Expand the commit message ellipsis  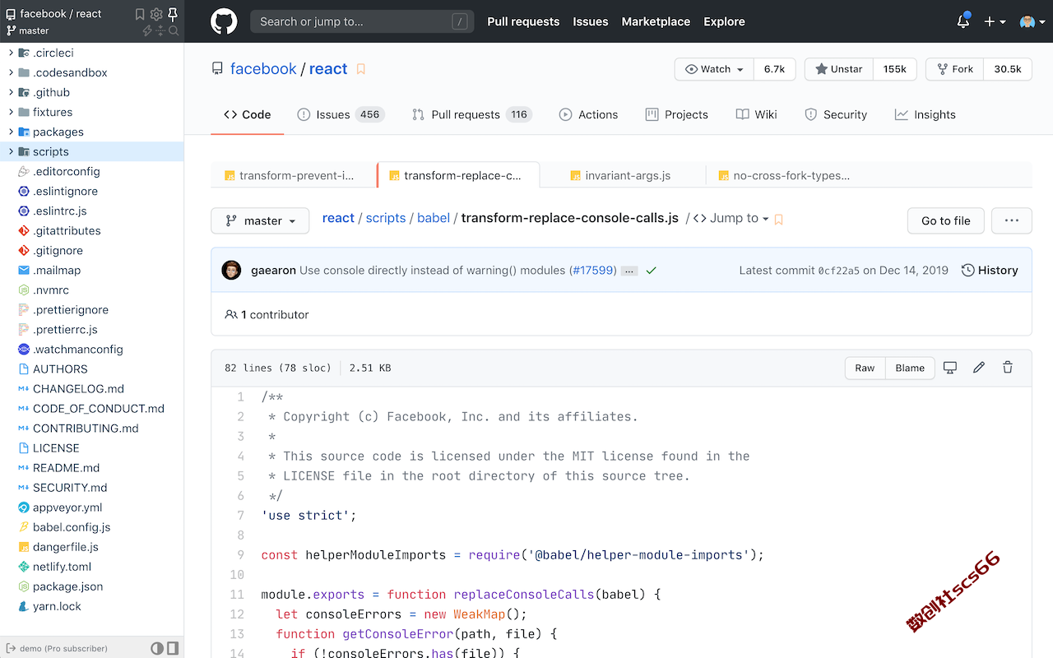tap(629, 271)
